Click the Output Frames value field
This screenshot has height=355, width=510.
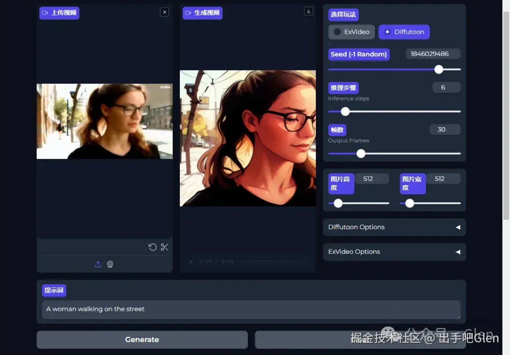click(x=445, y=130)
